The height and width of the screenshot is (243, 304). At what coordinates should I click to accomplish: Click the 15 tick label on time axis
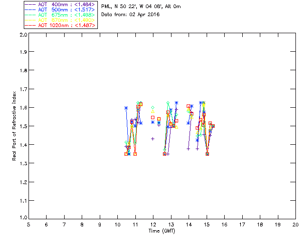[207, 224]
